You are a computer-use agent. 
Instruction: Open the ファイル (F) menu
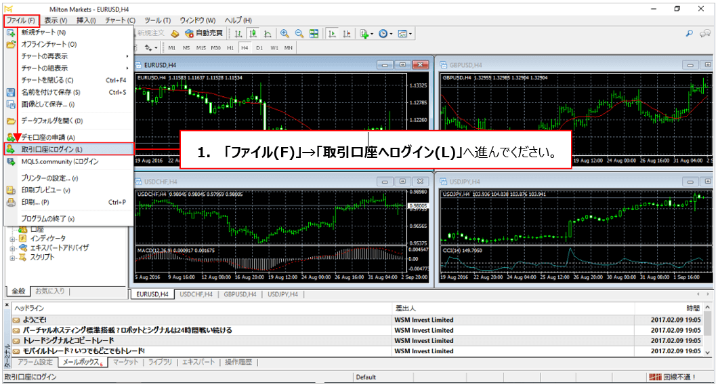(22, 20)
